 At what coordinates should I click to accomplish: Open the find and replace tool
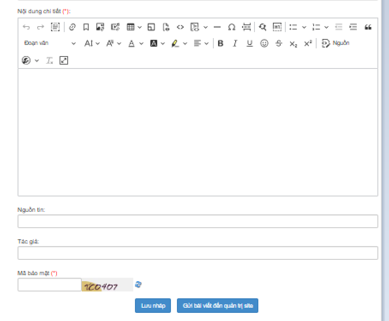(263, 27)
